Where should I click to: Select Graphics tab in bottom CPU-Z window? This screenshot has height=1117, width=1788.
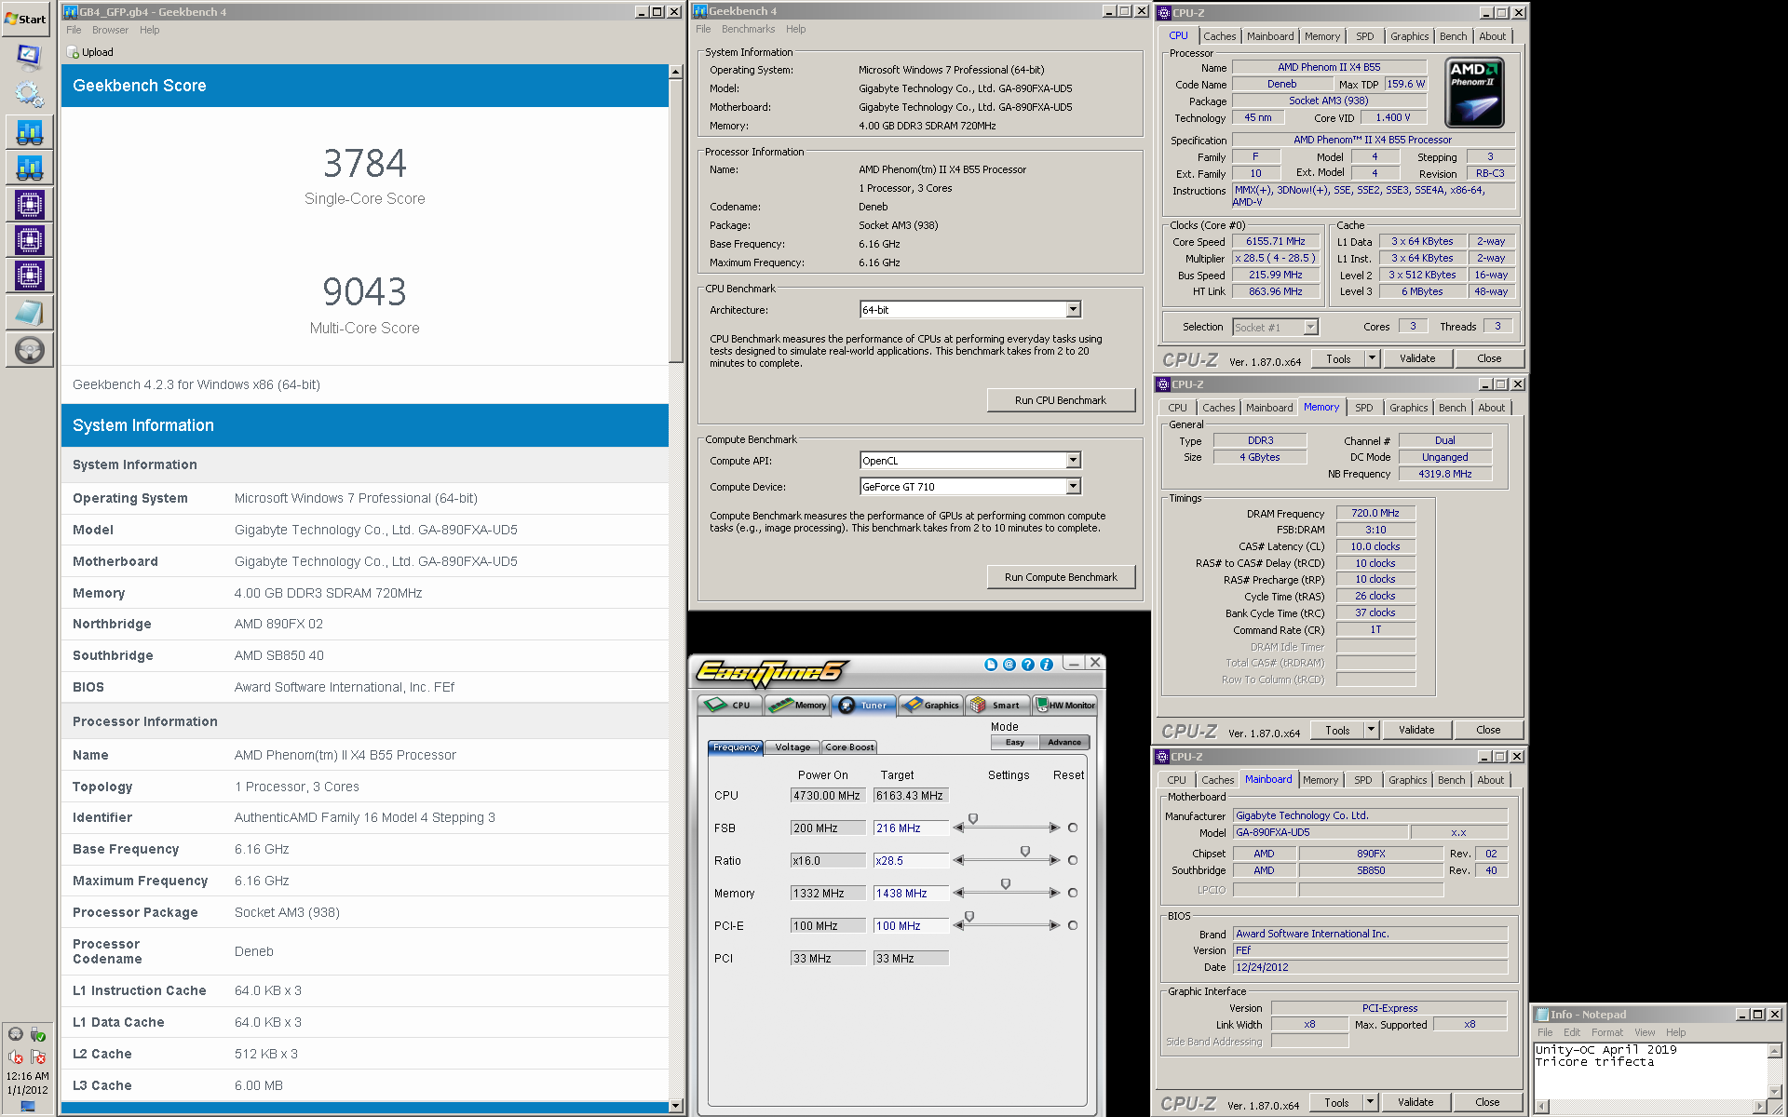pyautogui.click(x=1407, y=780)
